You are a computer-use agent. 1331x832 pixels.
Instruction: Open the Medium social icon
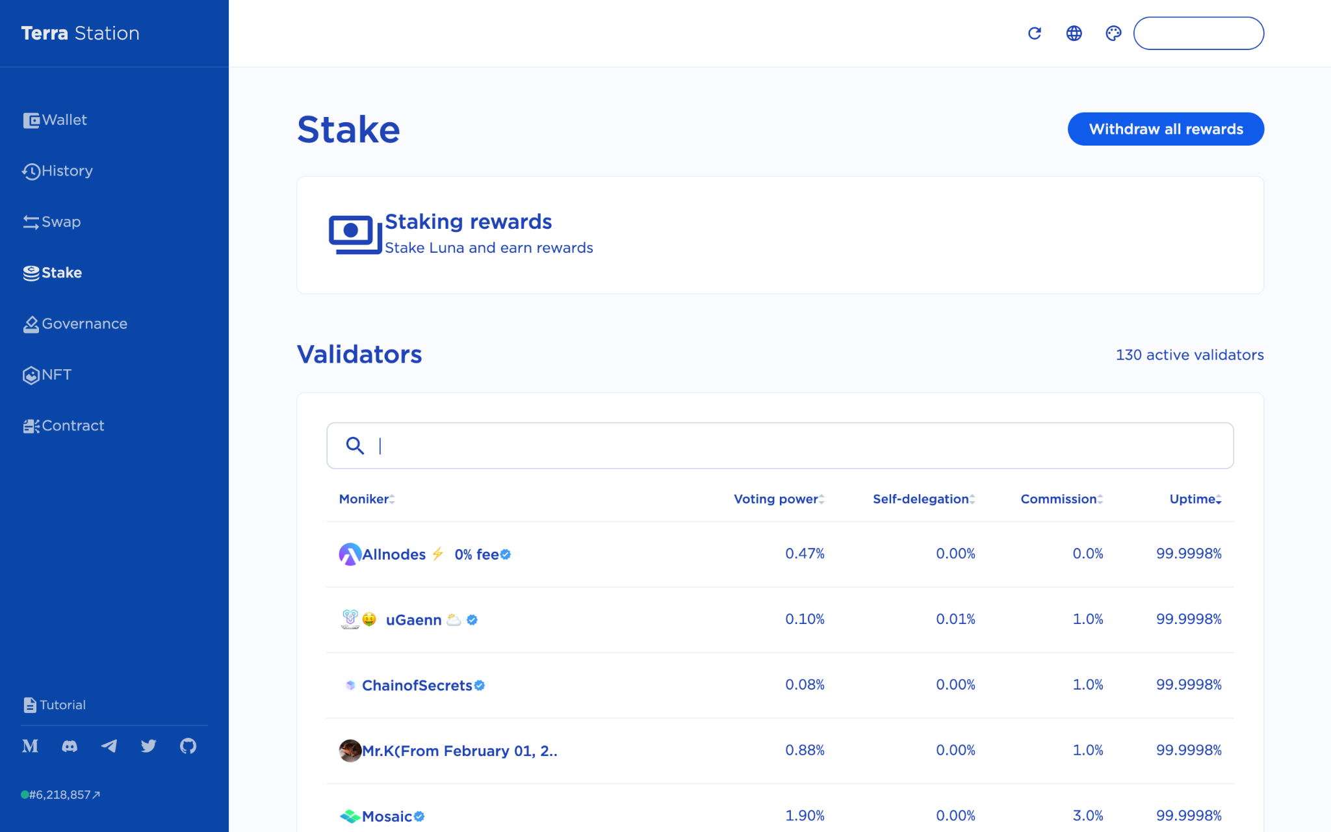[30, 746]
